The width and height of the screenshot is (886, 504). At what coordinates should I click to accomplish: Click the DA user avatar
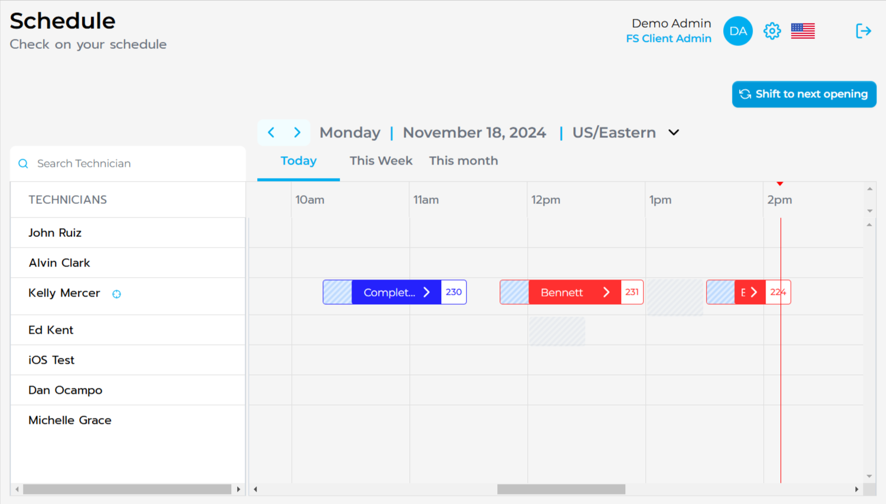pos(738,31)
